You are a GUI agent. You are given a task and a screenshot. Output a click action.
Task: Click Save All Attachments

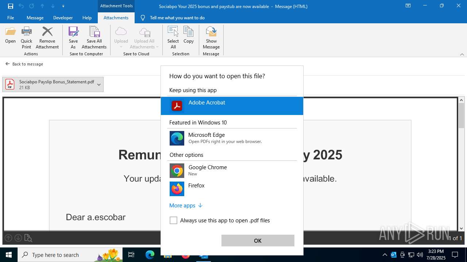coord(94,38)
